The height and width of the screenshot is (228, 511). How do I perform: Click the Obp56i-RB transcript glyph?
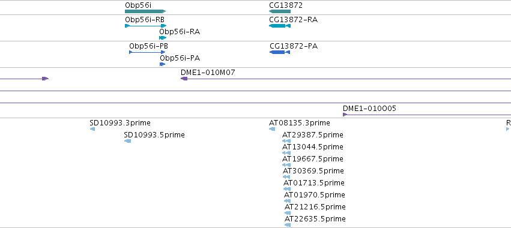tap(146, 26)
